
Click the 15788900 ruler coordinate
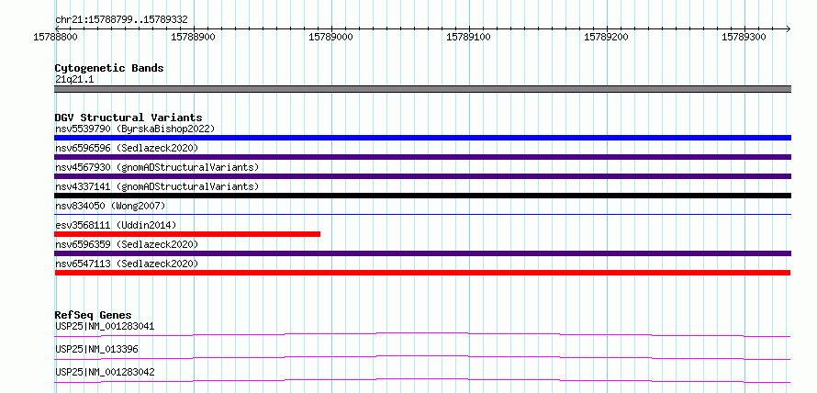pyautogui.click(x=194, y=37)
